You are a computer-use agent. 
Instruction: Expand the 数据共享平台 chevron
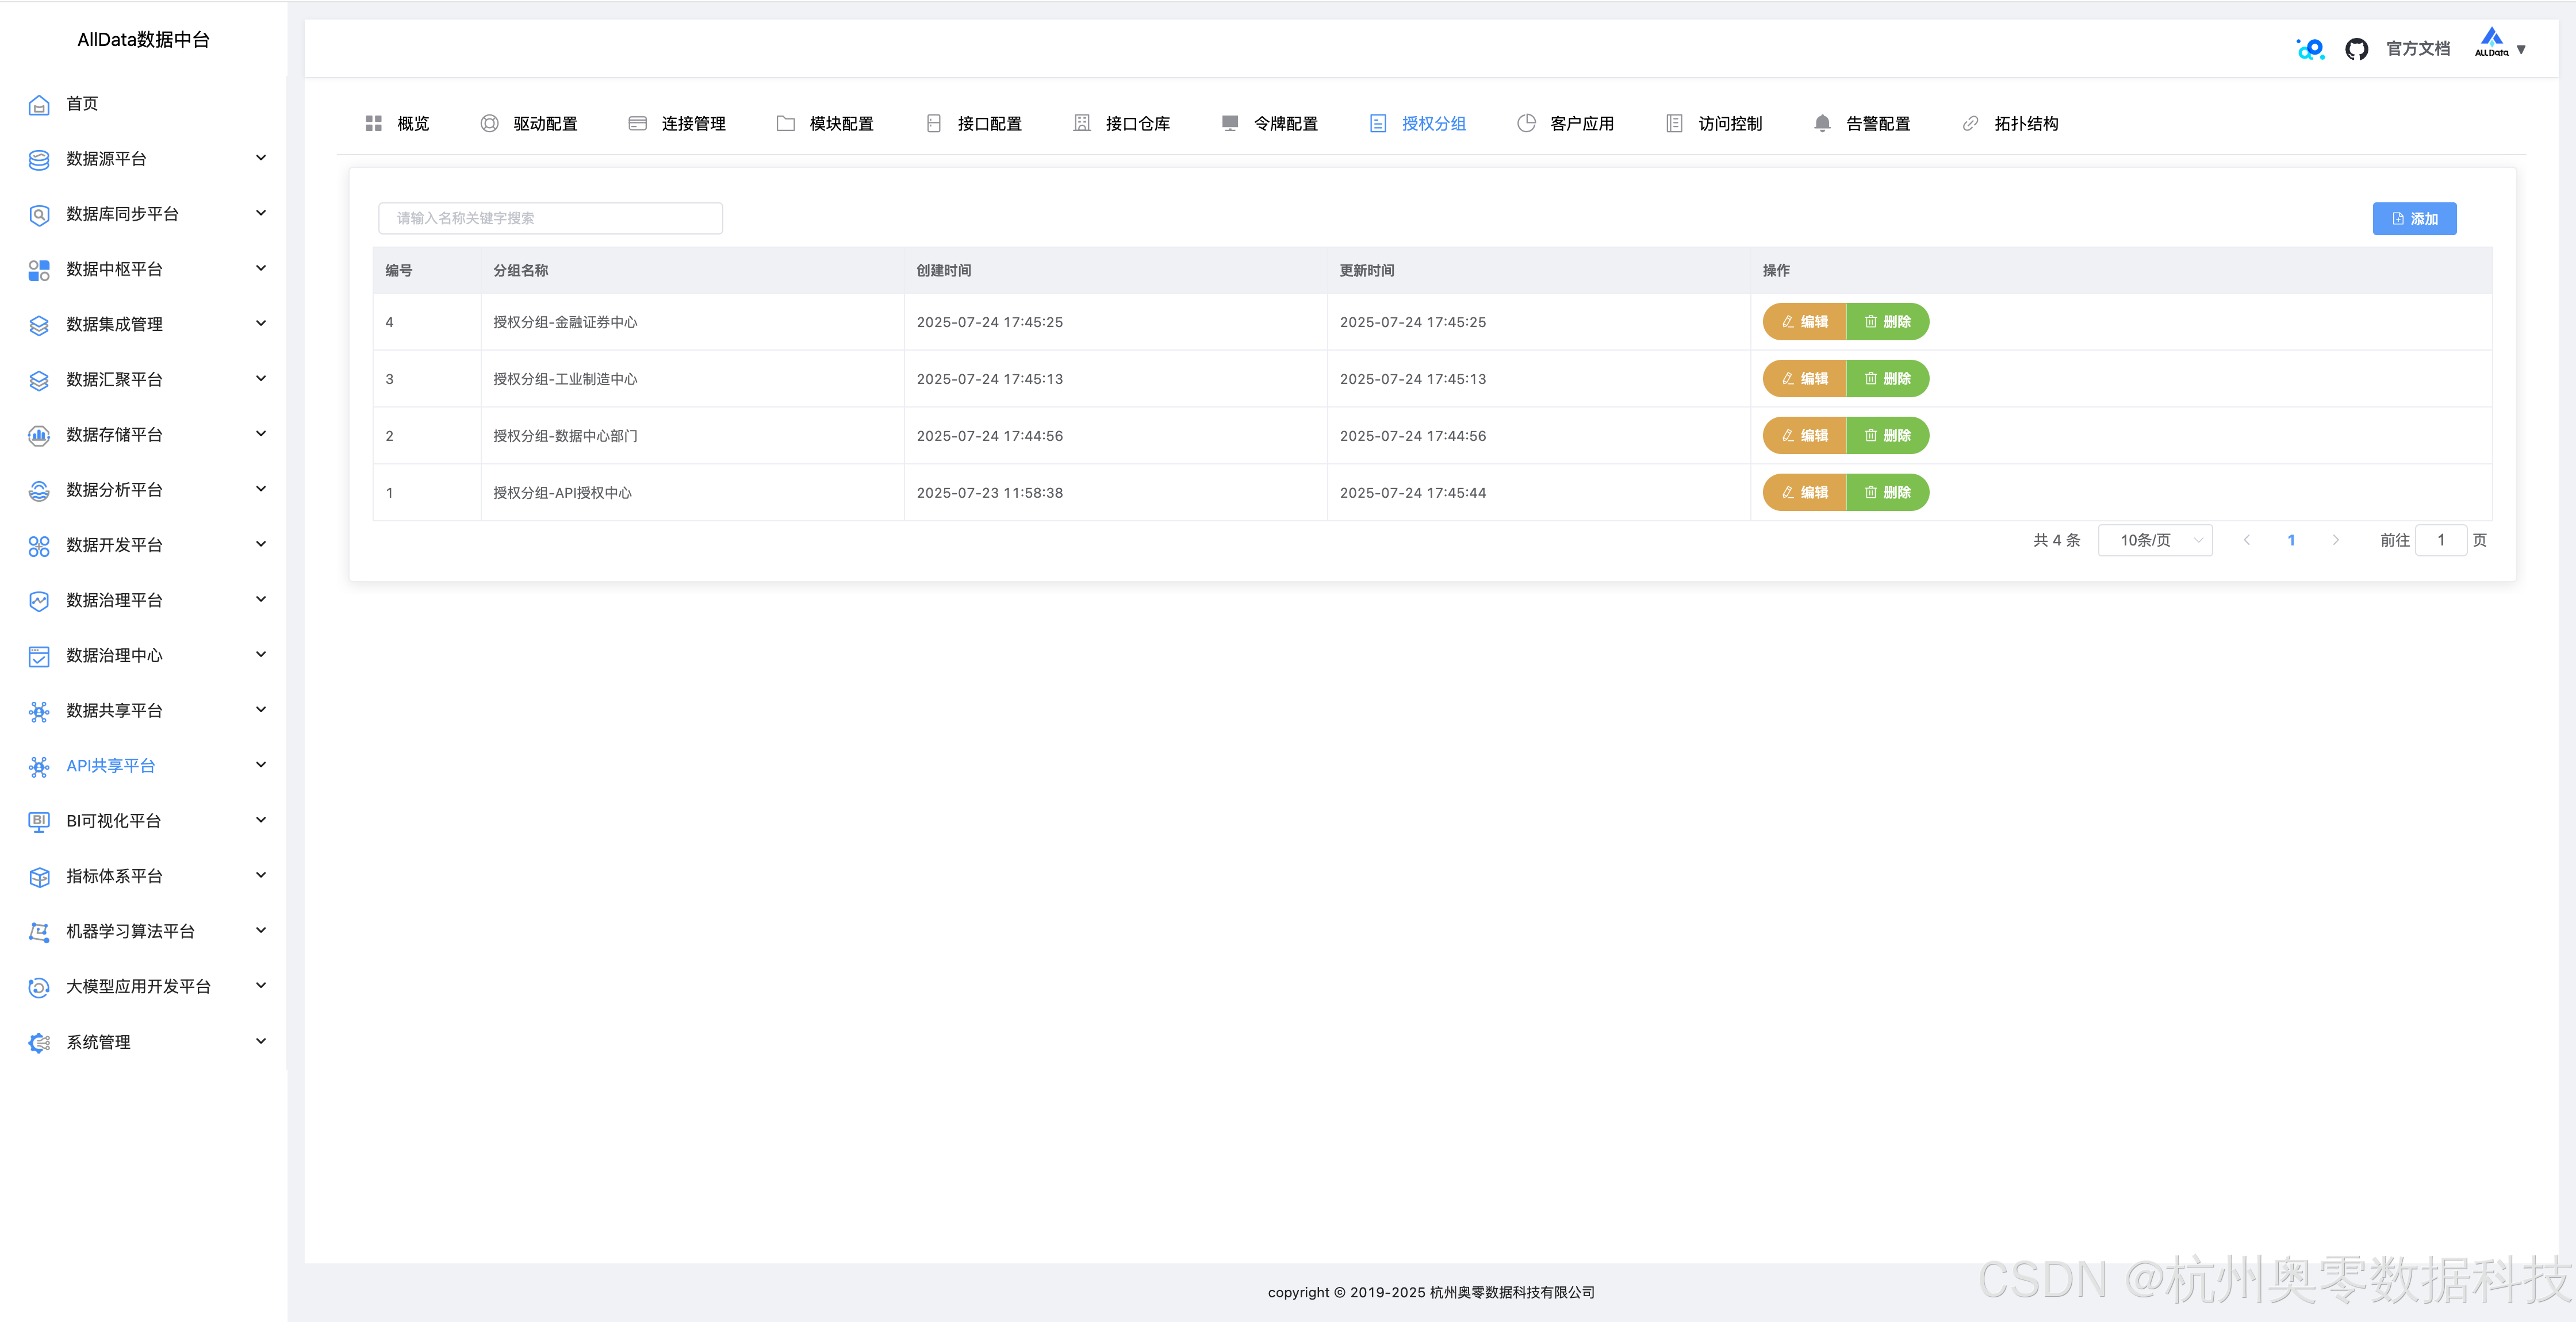pos(261,710)
